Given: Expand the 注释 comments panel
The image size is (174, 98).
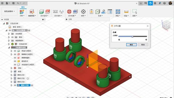Looking at the screenshot, I should (x=66, y=19).
